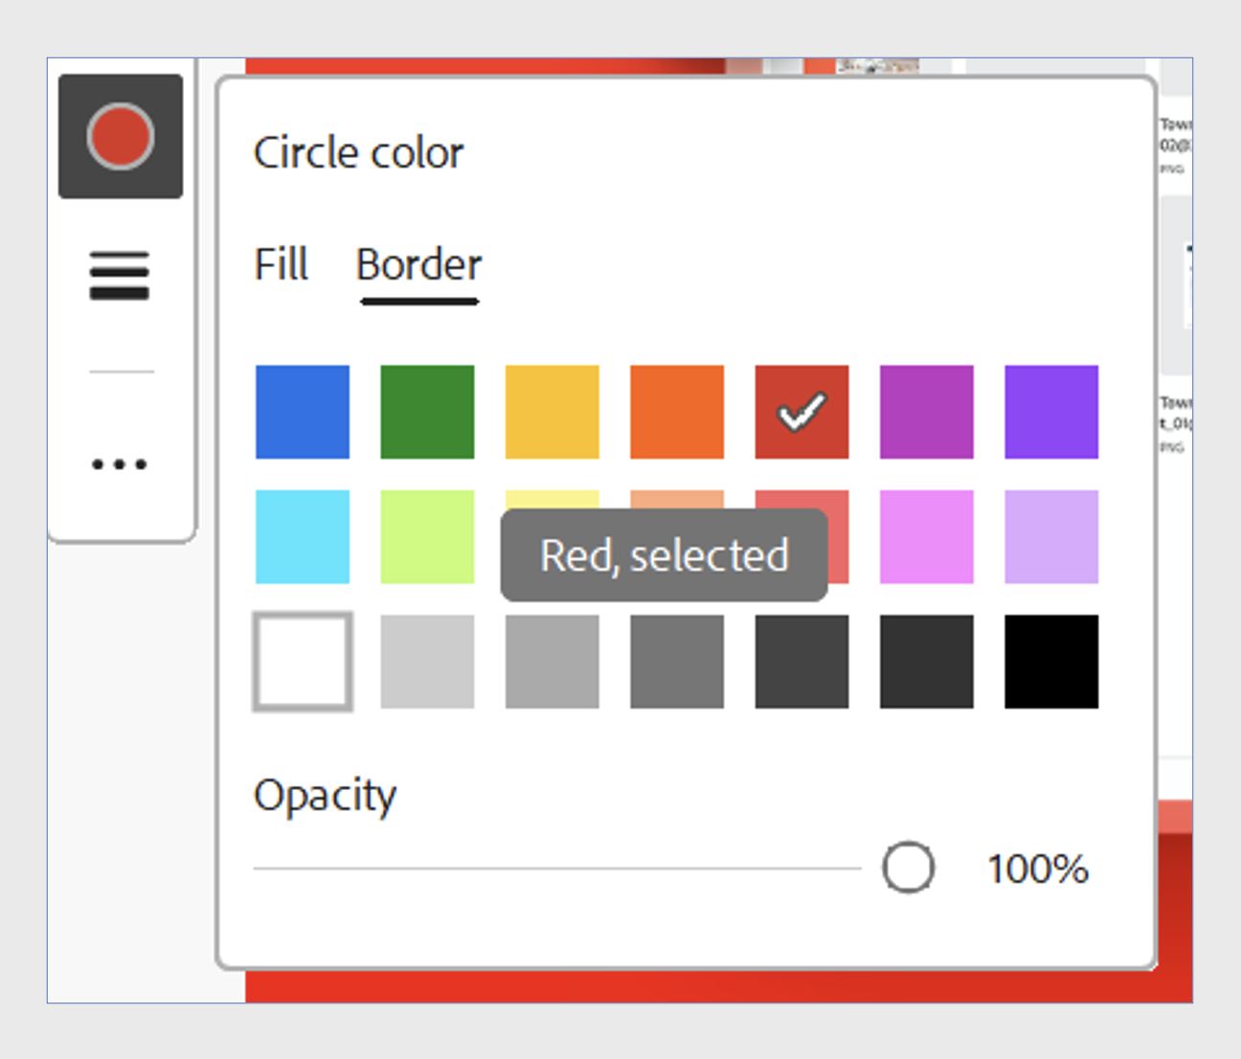Choose the orange color swatch

[677, 412]
